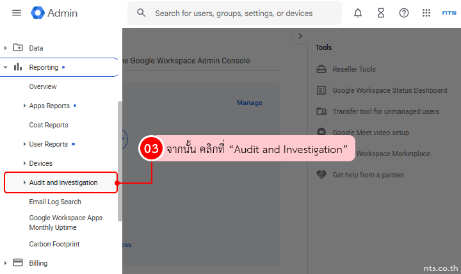Collapse the Reporting section arrow
This screenshot has height=274, width=461.
tap(6, 67)
